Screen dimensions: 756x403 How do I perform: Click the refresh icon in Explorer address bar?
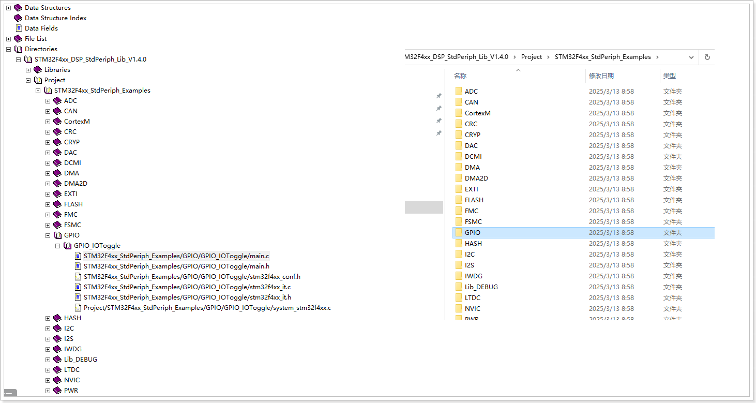707,57
